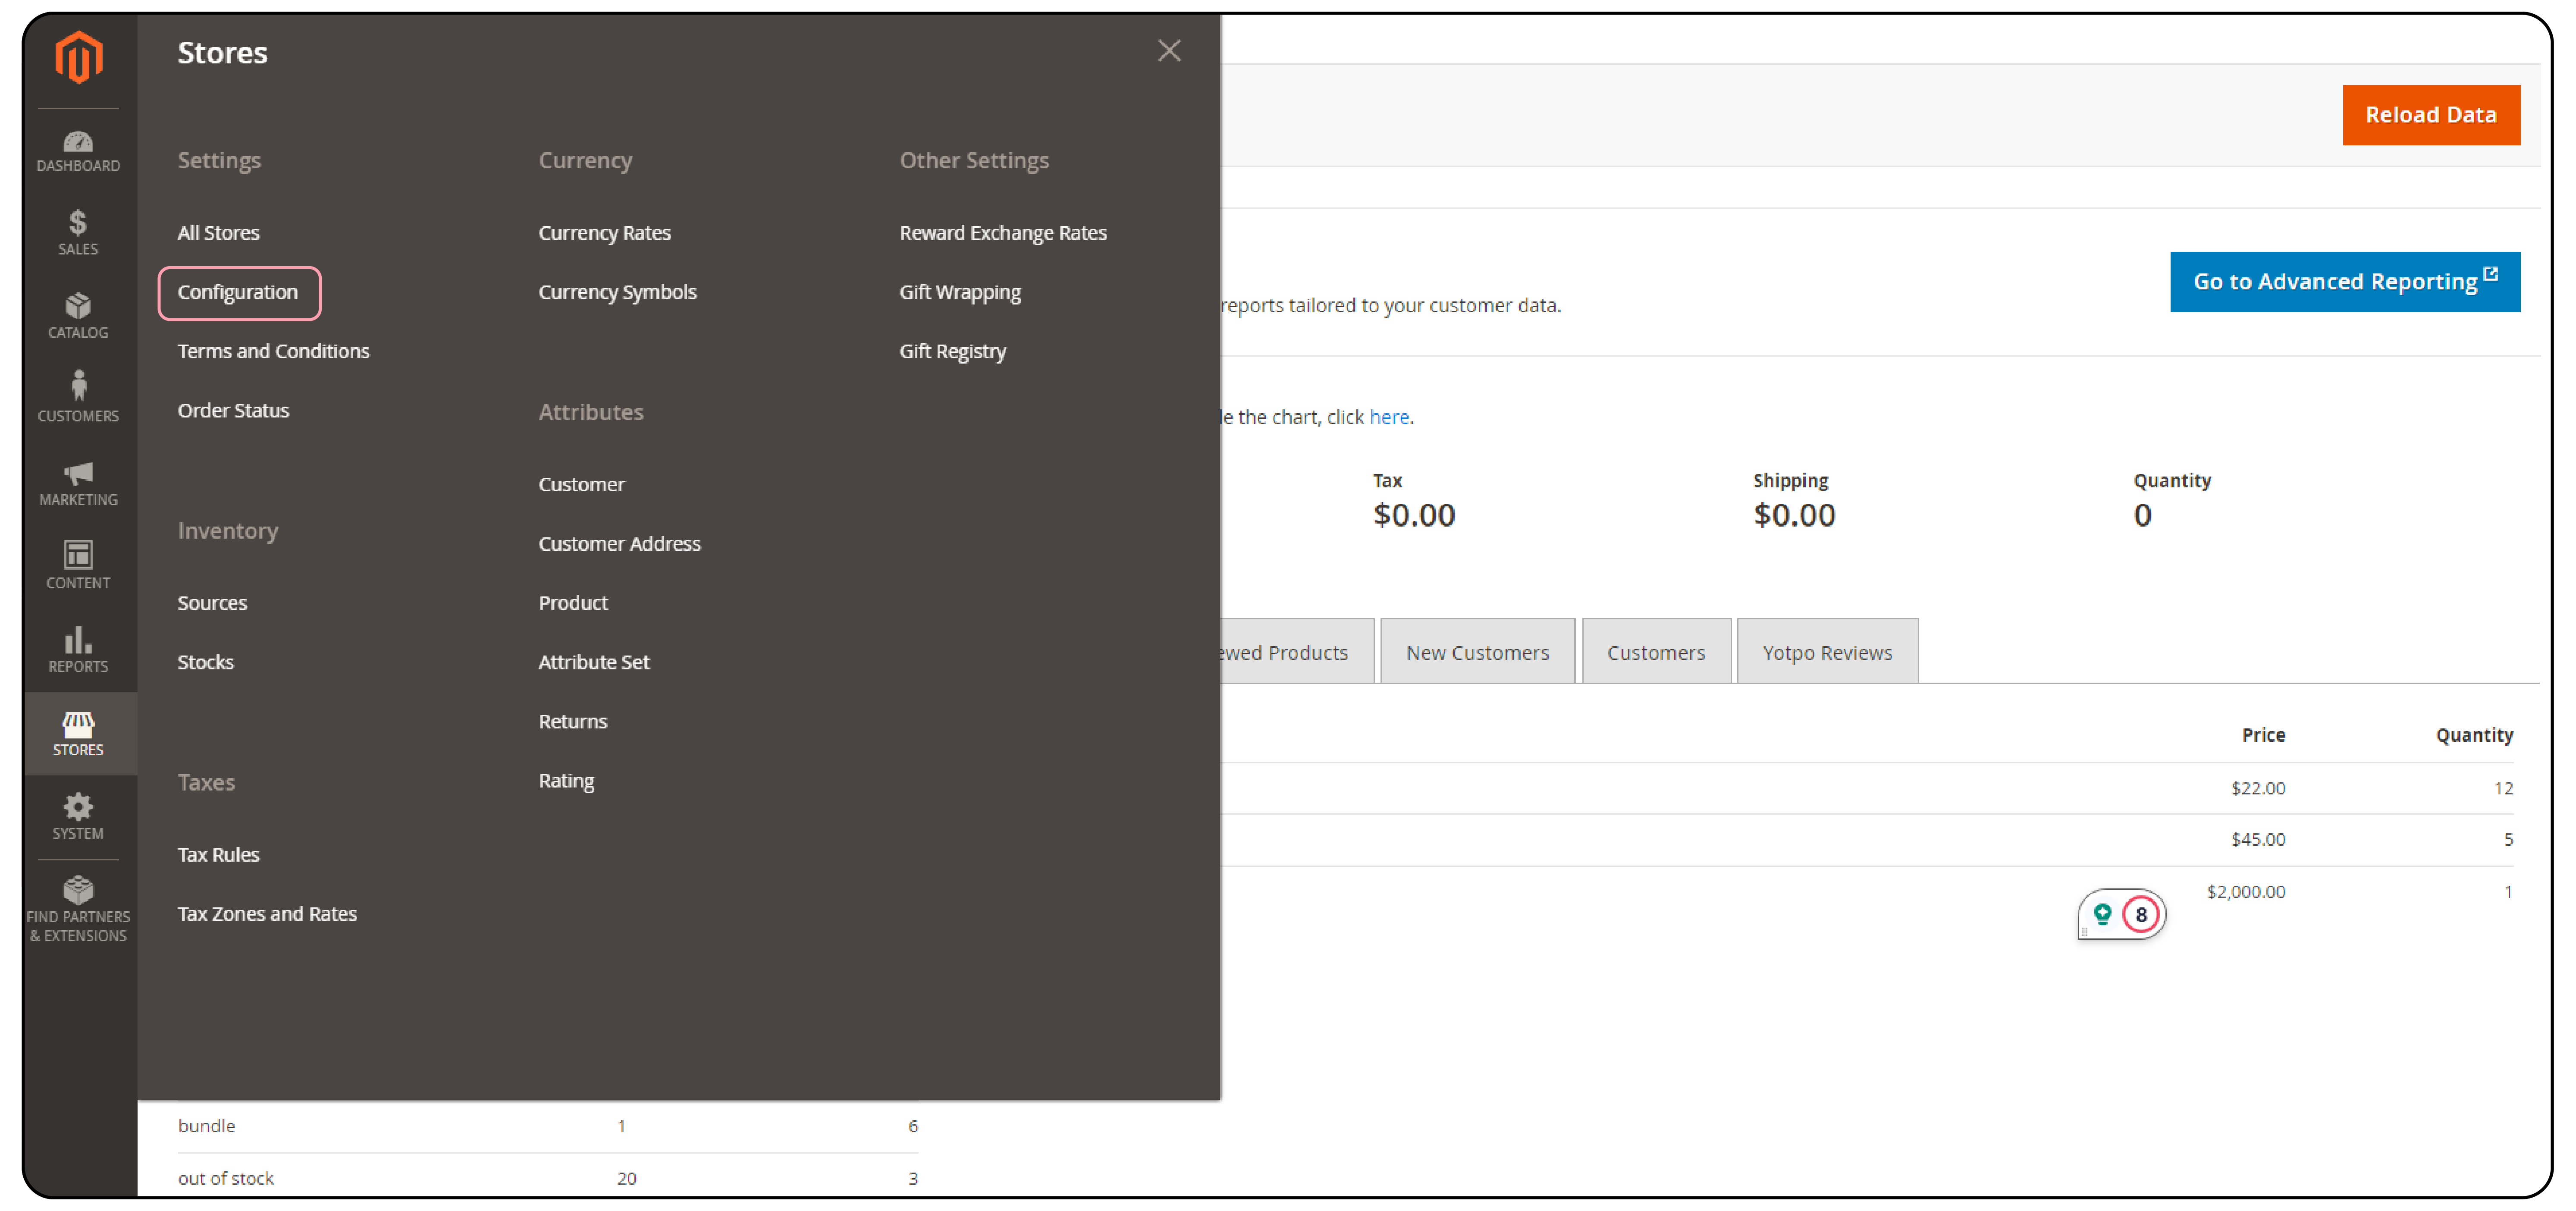Open Find Partners & Extensions
Viewport: 2576px width, 1211px height.
click(79, 909)
